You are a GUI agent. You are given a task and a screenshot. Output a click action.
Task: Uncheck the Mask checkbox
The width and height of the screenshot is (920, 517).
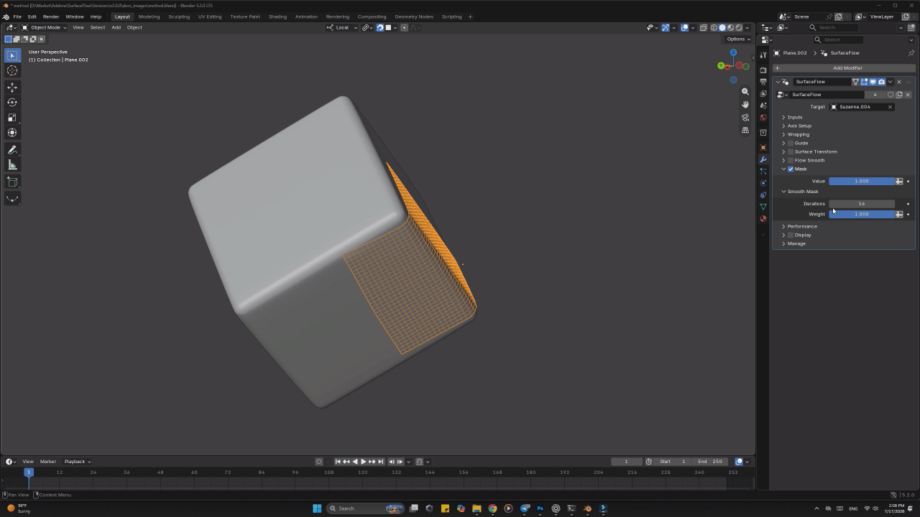coord(791,169)
